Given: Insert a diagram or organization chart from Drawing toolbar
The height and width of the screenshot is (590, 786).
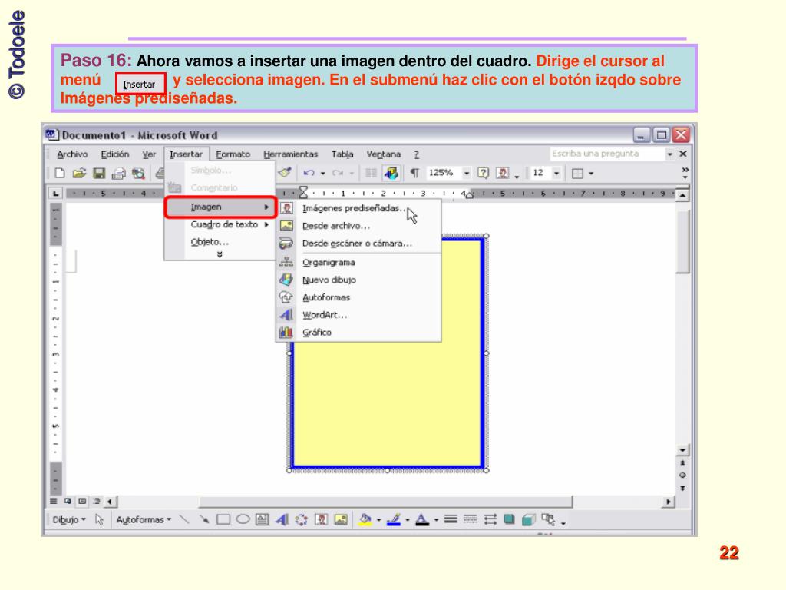Looking at the screenshot, I should coord(301,520).
